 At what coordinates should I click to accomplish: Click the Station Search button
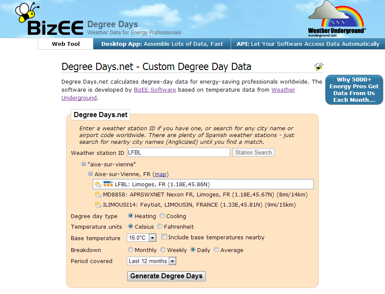254,153
